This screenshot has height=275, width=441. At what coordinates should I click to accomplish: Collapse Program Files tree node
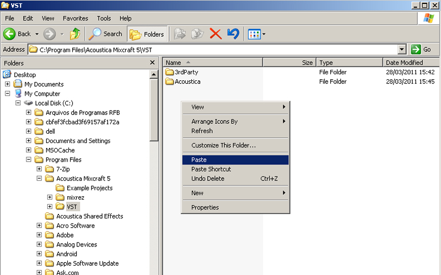29,159
